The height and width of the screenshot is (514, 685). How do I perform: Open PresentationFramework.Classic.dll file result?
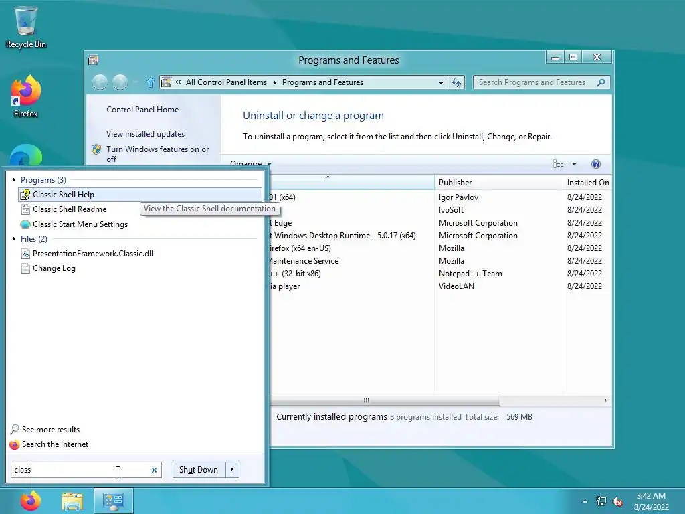pyautogui.click(x=88, y=254)
